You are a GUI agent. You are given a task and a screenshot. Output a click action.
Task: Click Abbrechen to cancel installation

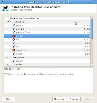click(x=59, y=99)
